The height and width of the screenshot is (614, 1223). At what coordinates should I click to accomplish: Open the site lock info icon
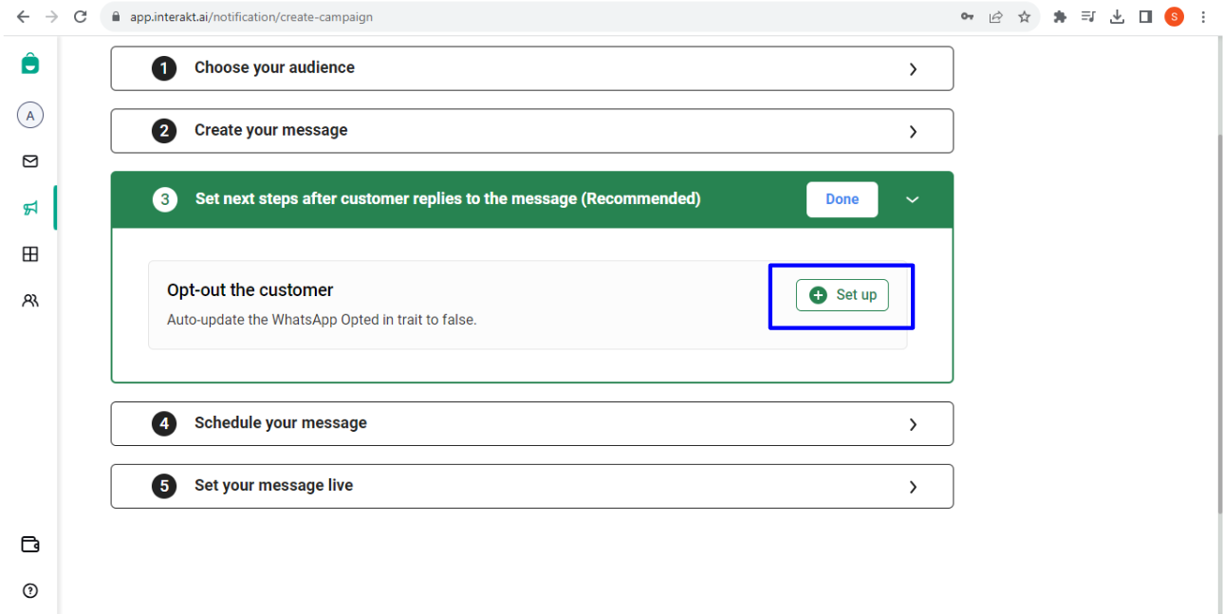116,16
